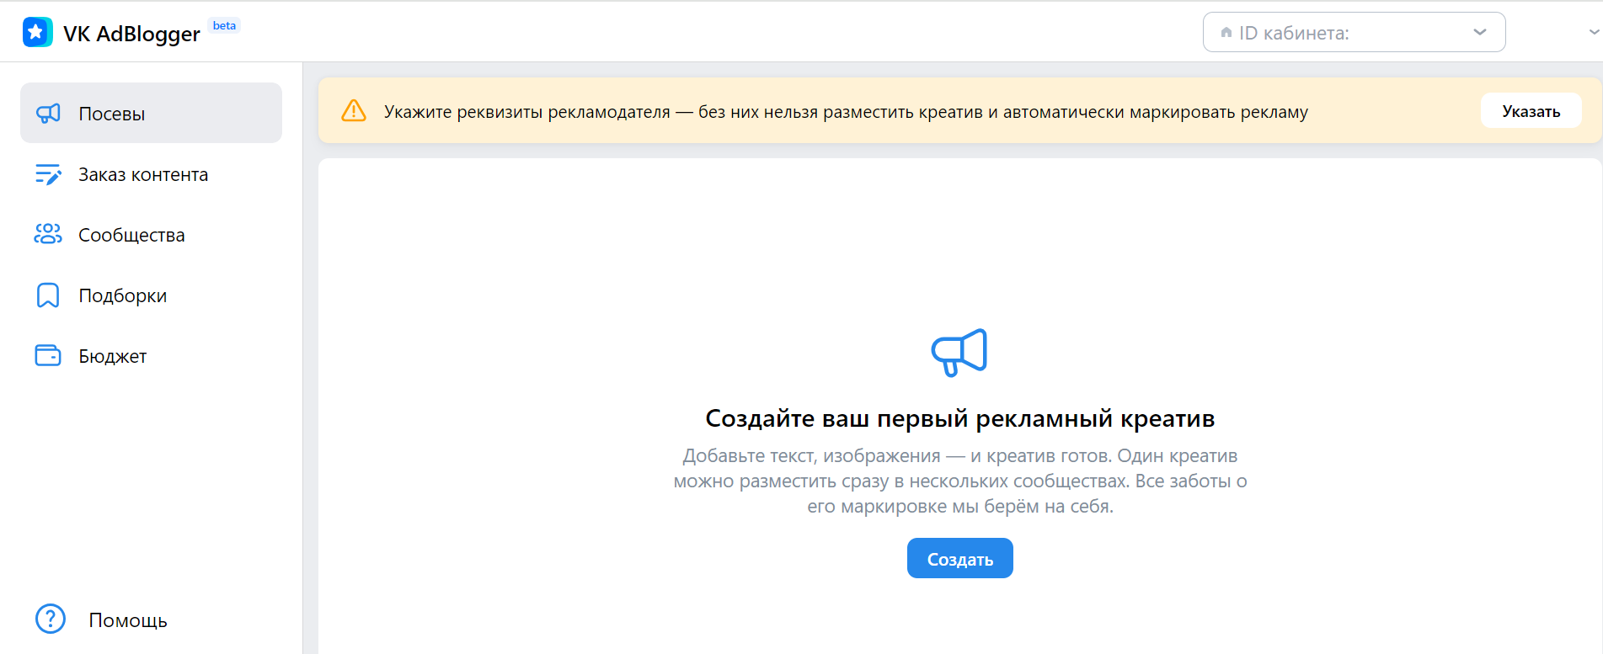Go to Заказ контента
This screenshot has height=654, width=1603.
[x=151, y=174]
